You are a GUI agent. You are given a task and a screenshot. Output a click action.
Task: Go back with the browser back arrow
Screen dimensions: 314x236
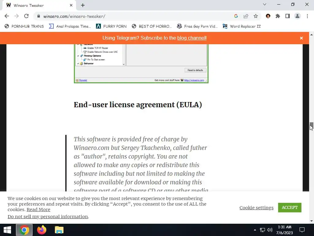[7, 16]
